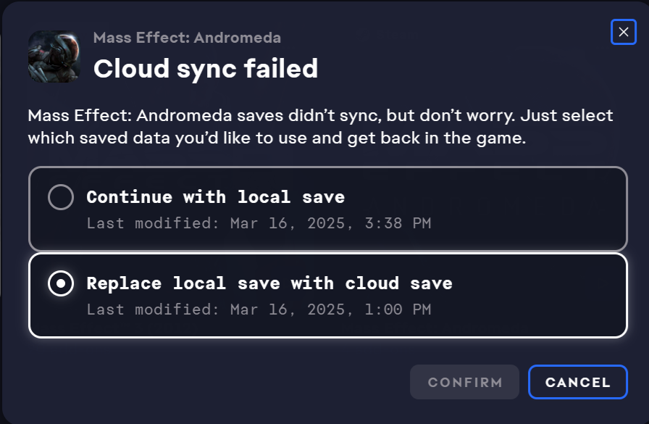
Task: Click the "Replace local save with cloud save" label
Action: click(x=269, y=283)
